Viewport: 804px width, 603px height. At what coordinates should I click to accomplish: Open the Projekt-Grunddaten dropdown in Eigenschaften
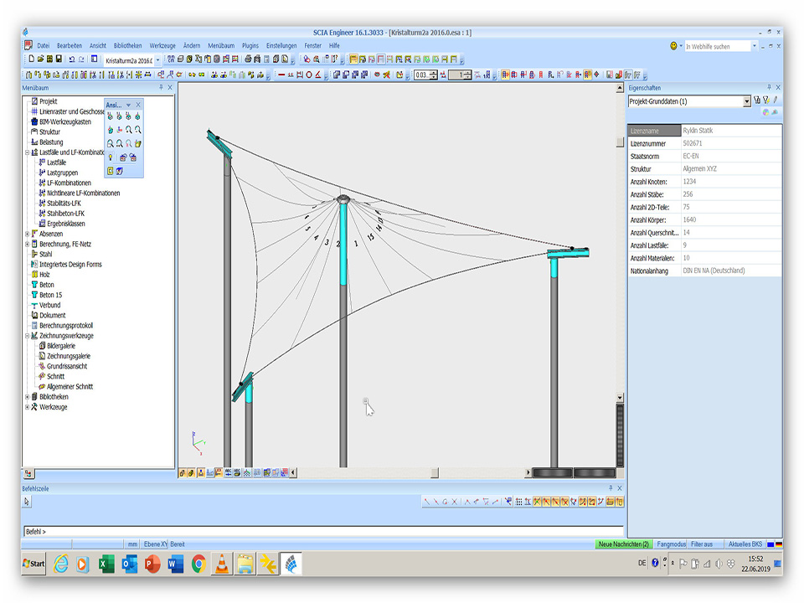coord(747,101)
